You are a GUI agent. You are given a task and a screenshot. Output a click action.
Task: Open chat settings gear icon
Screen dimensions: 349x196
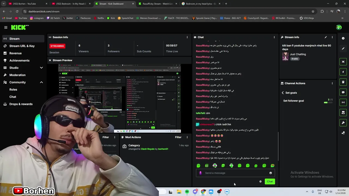tap(260, 182)
